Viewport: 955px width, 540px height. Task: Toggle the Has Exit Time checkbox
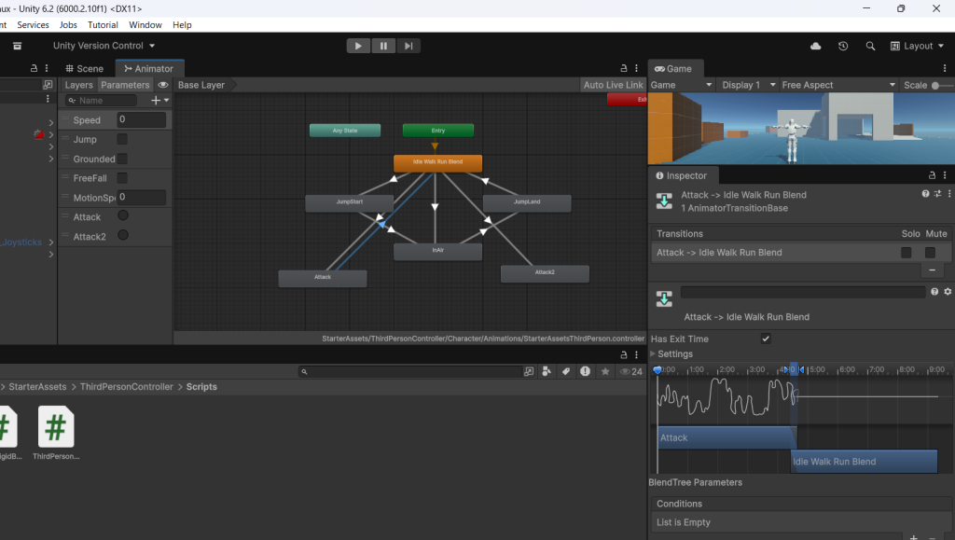tap(766, 339)
